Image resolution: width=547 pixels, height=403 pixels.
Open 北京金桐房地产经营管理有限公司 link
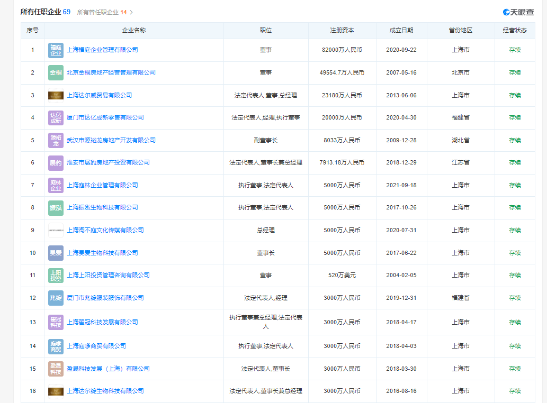tap(112, 72)
